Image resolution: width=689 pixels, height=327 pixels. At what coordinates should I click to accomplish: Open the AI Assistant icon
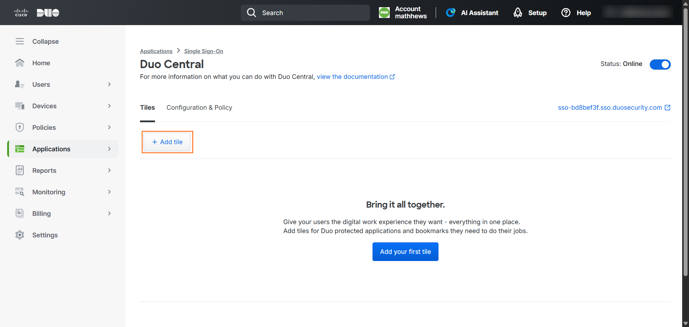tap(451, 13)
